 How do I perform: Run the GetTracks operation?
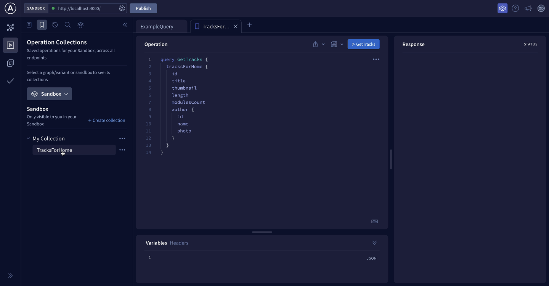click(x=363, y=44)
